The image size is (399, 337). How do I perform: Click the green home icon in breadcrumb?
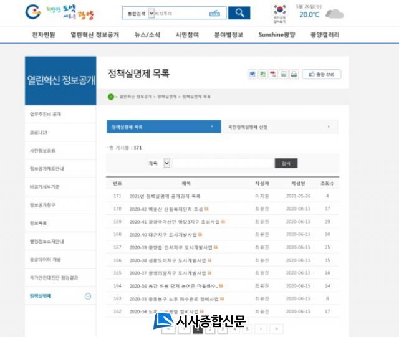(111, 97)
